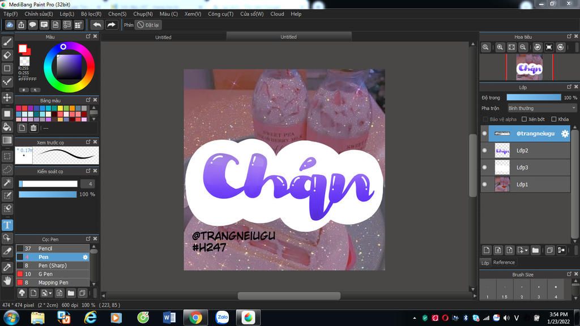580x326 pixels.
Task: Hide the Lớp2 layer
Action: (x=485, y=151)
